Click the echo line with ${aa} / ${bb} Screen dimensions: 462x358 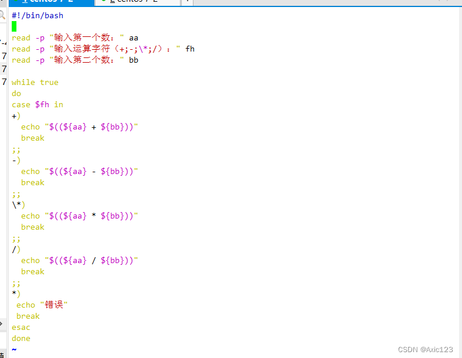(x=80, y=260)
